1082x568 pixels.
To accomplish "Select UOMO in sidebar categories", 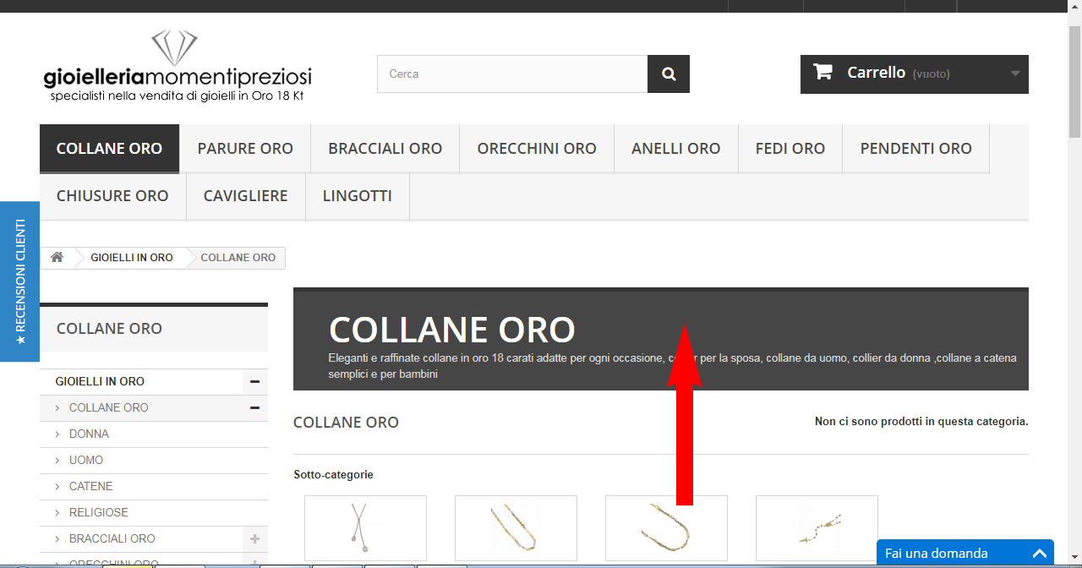I will pyautogui.click(x=86, y=461).
